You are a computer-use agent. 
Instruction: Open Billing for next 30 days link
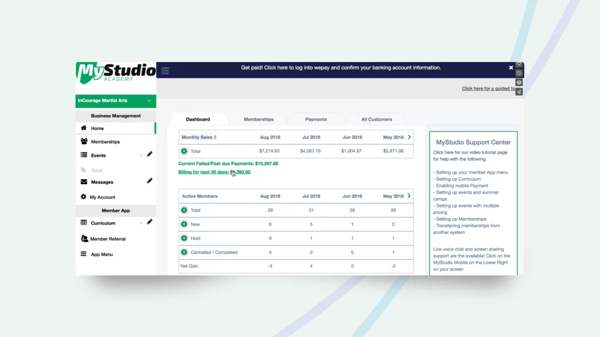click(x=214, y=172)
